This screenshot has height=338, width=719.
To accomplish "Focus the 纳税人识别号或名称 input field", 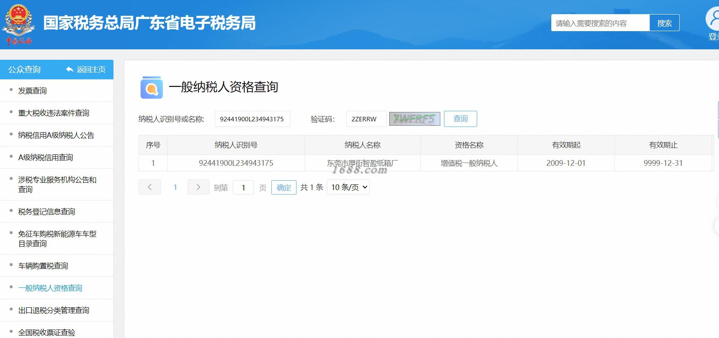I will 252,119.
